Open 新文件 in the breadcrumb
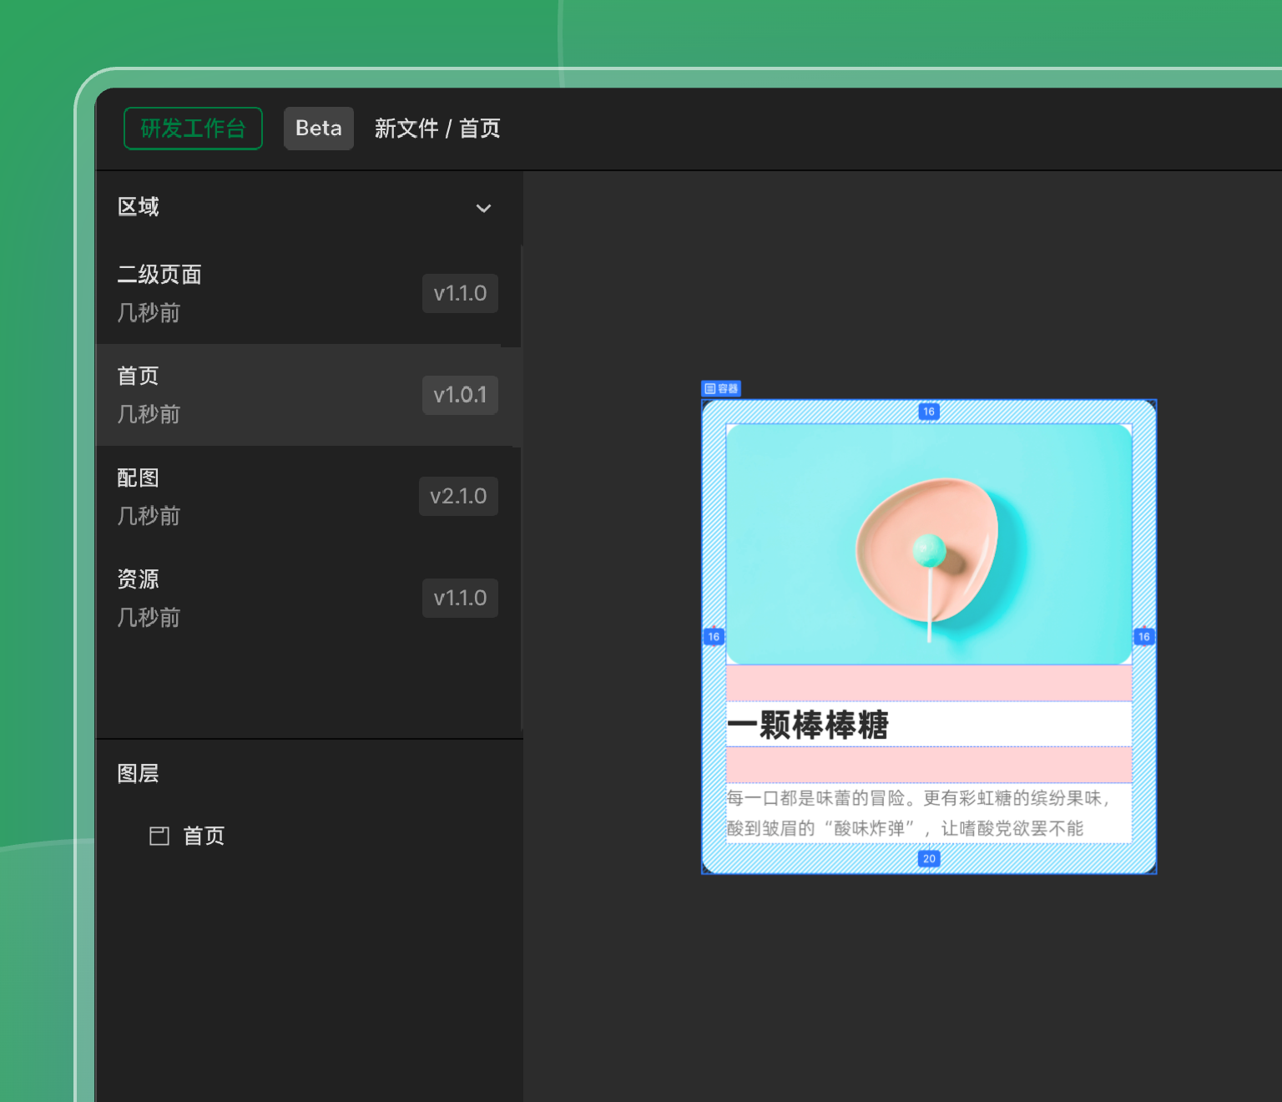Viewport: 1282px width, 1102px height. coord(406,129)
